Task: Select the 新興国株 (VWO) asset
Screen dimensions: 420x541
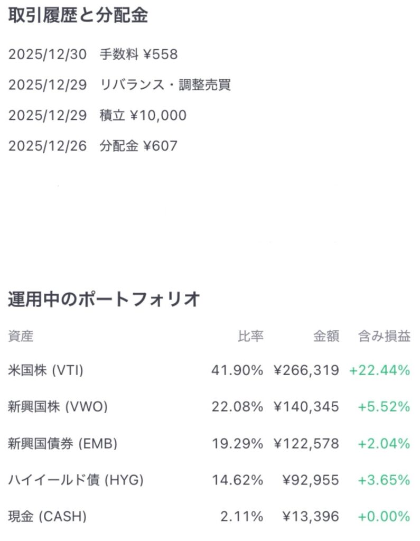Action: pyautogui.click(x=58, y=407)
